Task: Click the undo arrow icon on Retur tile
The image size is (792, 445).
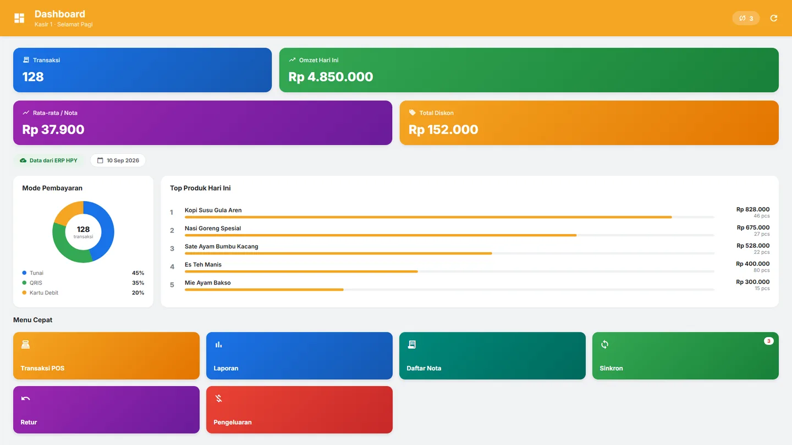Action: (x=25, y=398)
